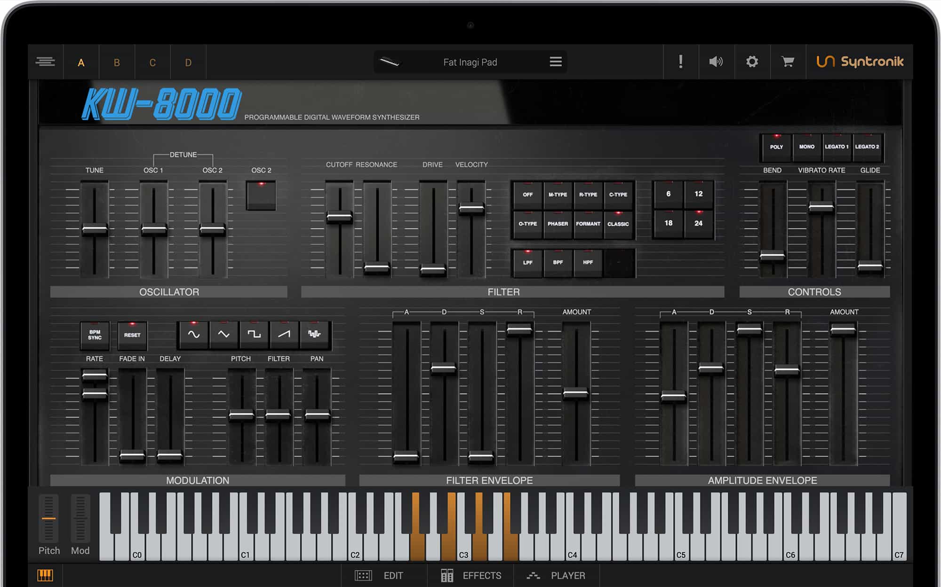Click the CUTOFF slider handle

[340, 217]
